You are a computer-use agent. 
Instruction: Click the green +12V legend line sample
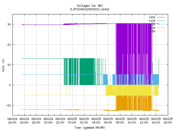(161, 21)
